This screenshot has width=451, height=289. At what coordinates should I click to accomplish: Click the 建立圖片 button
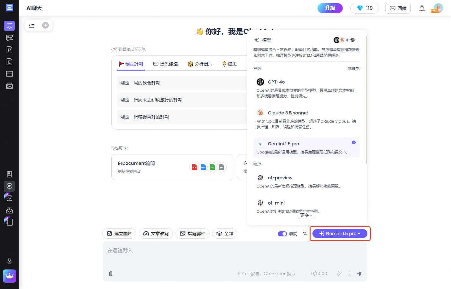coord(119,234)
